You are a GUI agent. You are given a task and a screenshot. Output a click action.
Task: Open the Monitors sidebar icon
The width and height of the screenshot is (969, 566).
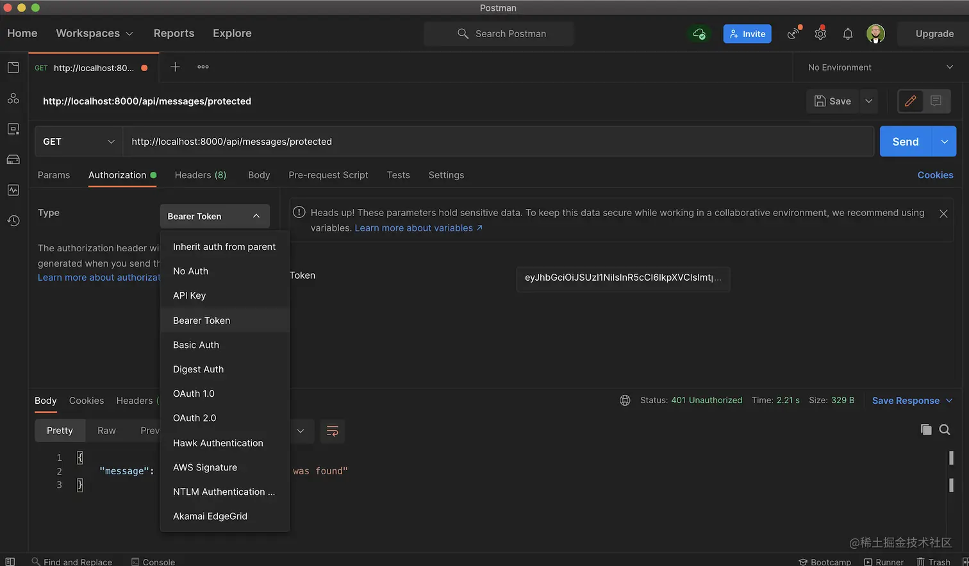click(13, 190)
